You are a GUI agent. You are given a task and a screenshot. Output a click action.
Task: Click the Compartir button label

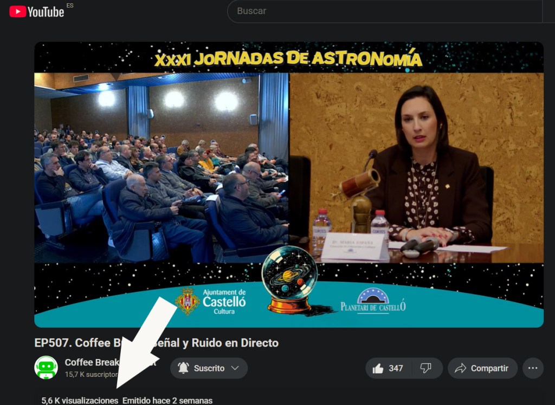489,368
